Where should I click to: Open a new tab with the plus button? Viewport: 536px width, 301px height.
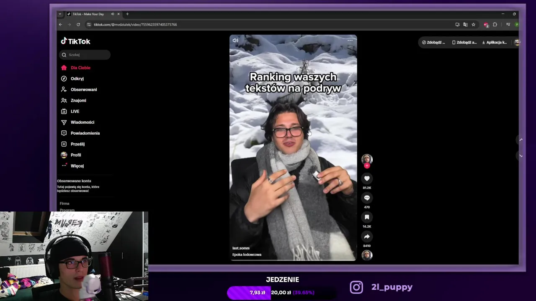coord(127,14)
